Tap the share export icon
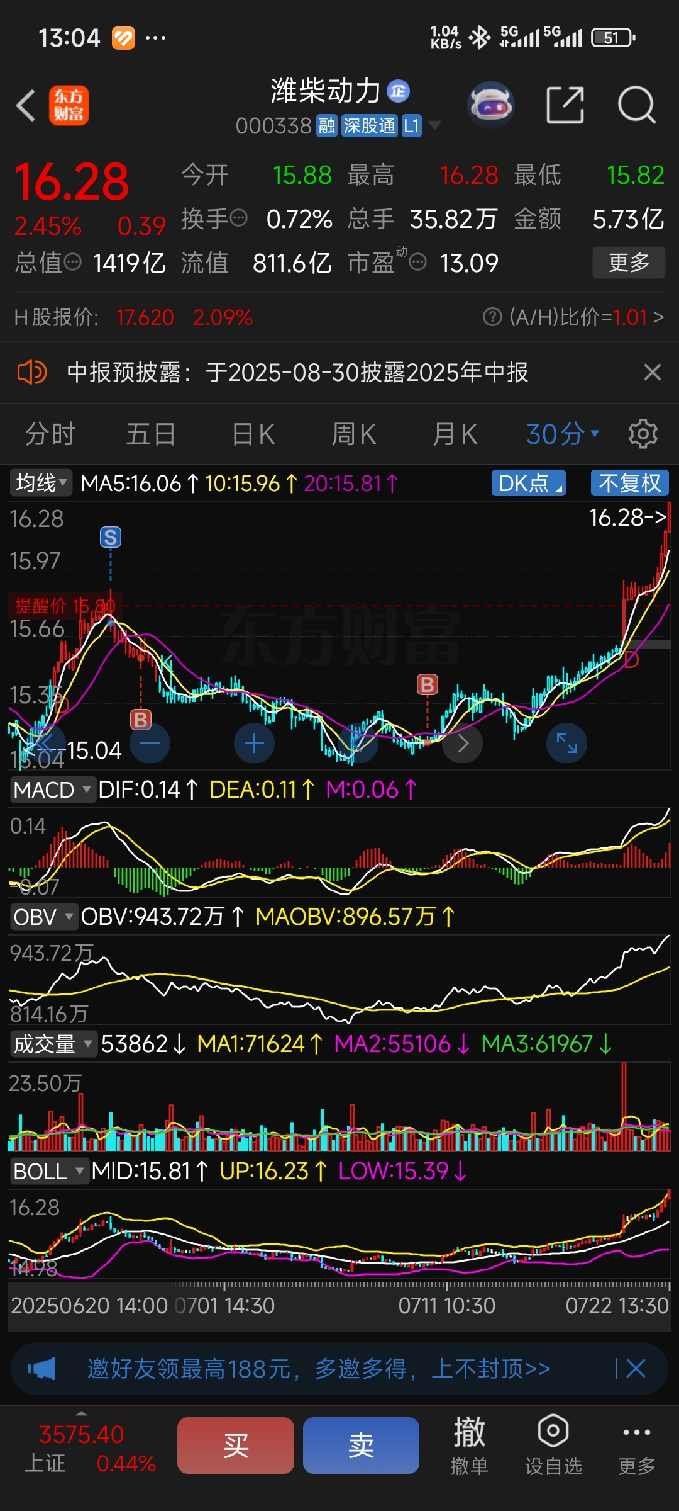 [565, 105]
